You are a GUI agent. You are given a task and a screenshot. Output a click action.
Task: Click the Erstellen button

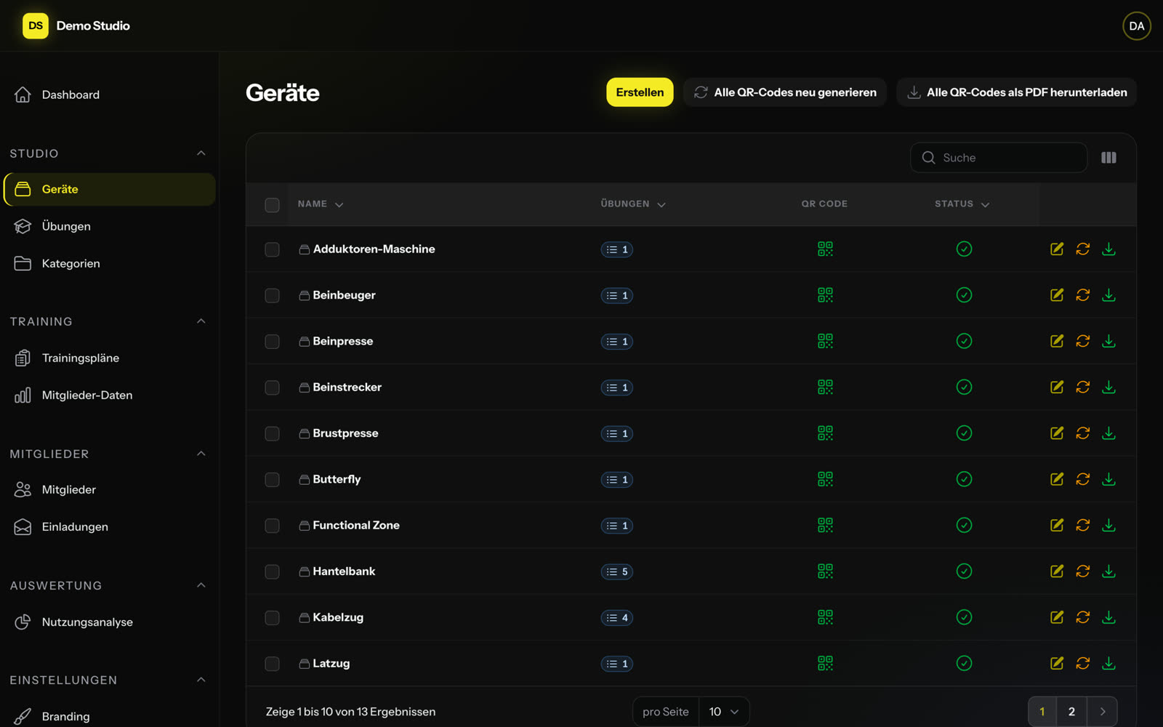(640, 92)
